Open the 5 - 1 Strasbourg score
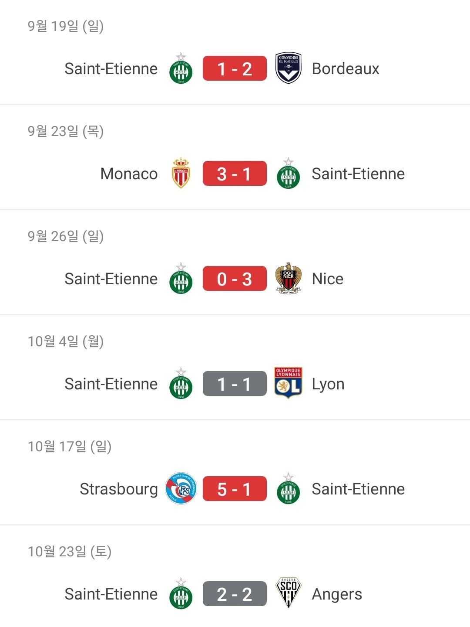This screenshot has width=470, height=627. (x=235, y=489)
